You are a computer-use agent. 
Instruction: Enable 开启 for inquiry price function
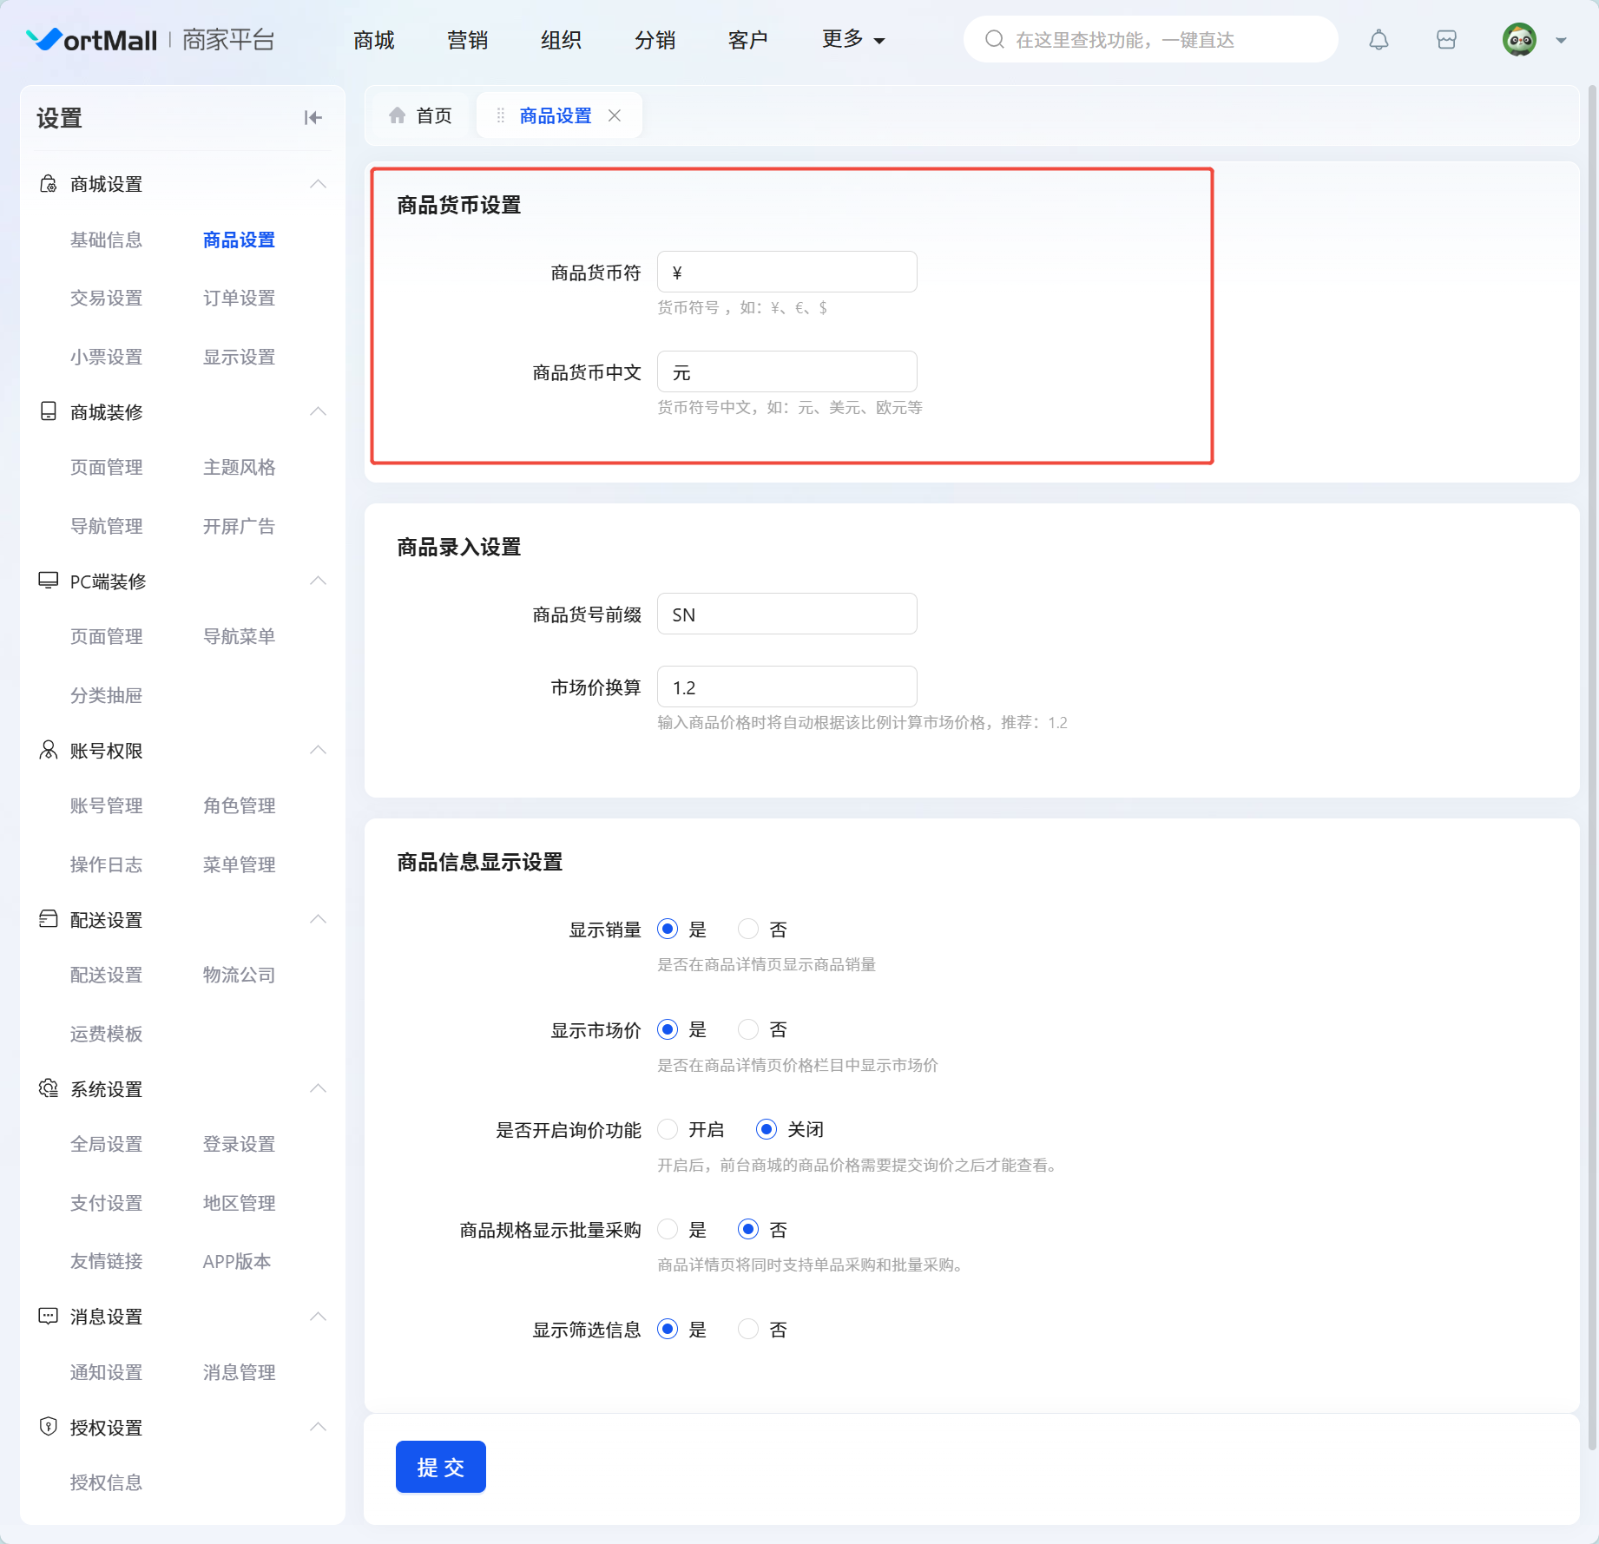tap(668, 1129)
